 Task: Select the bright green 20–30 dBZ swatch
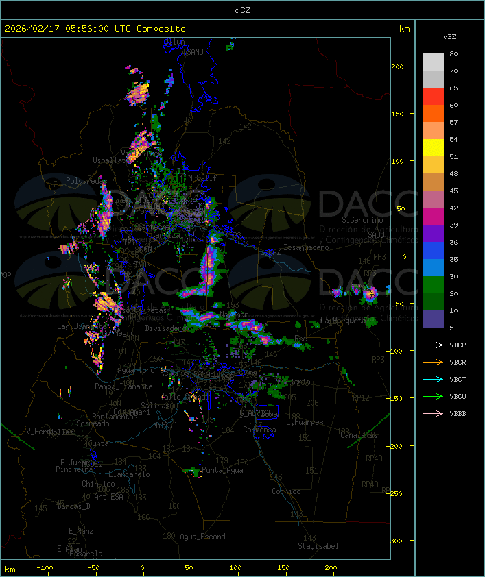click(x=433, y=285)
